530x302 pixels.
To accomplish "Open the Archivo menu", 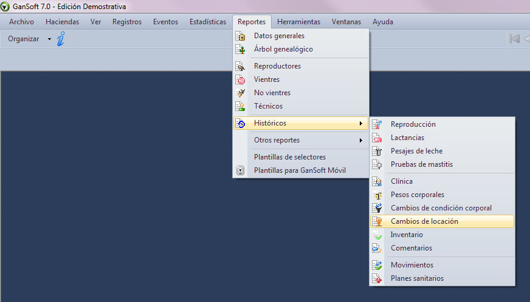I will click(x=22, y=22).
